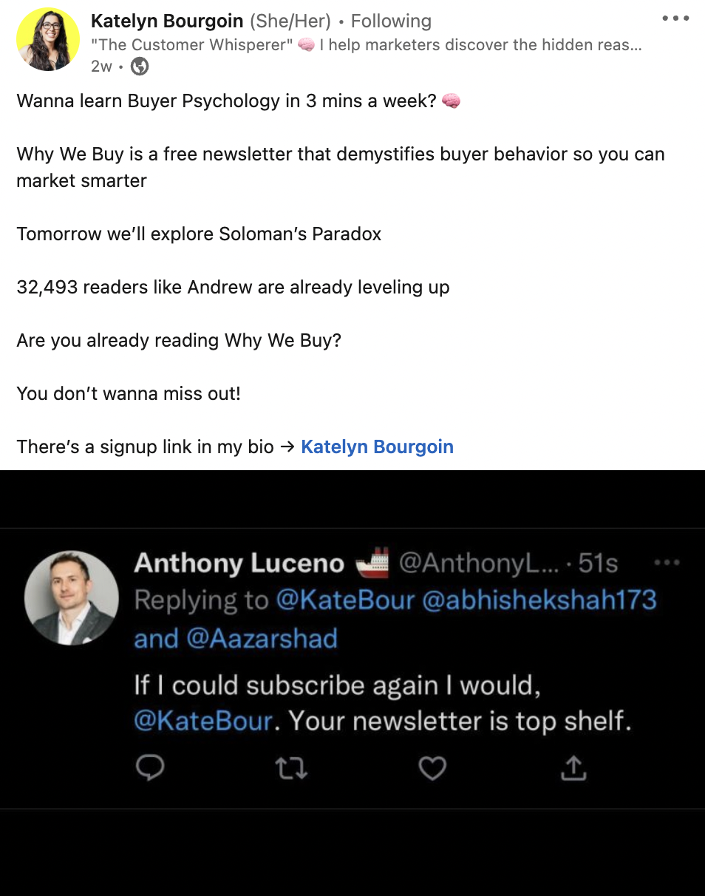The image size is (705, 896).
Task: Click the Following status text
Action: (x=391, y=21)
